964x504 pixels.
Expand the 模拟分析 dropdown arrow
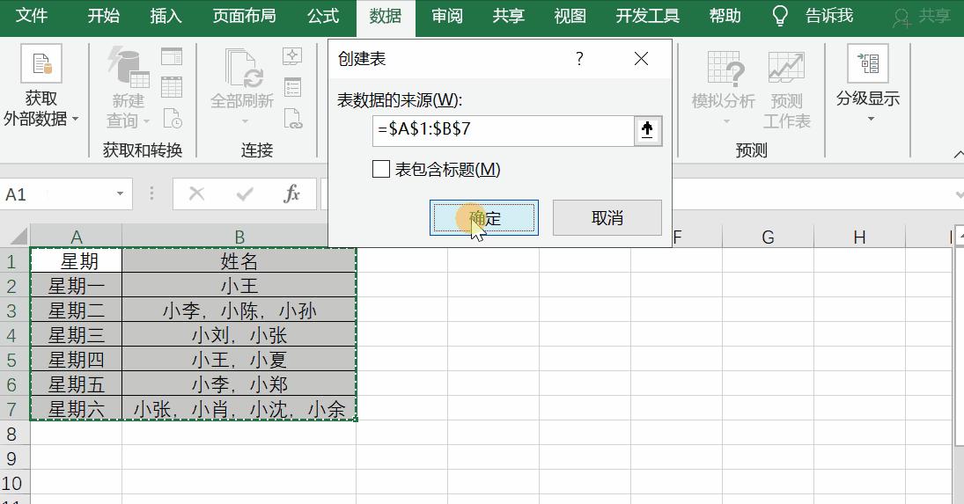(x=726, y=121)
